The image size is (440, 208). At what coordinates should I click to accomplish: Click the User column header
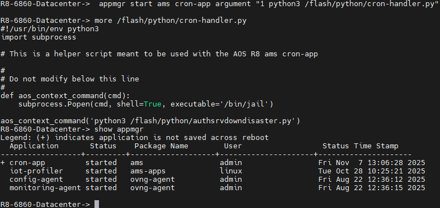click(x=233, y=146)
